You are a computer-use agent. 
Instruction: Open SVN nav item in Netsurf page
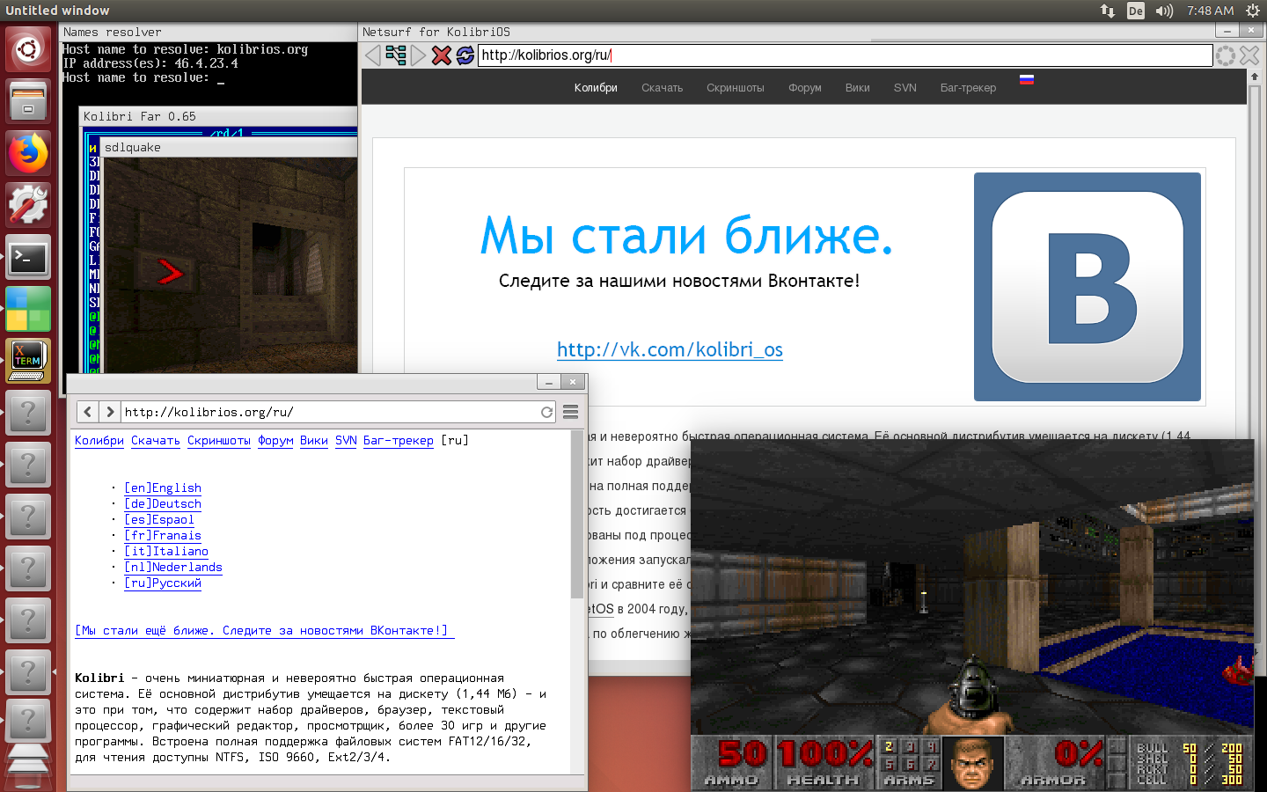click(905, 88)
